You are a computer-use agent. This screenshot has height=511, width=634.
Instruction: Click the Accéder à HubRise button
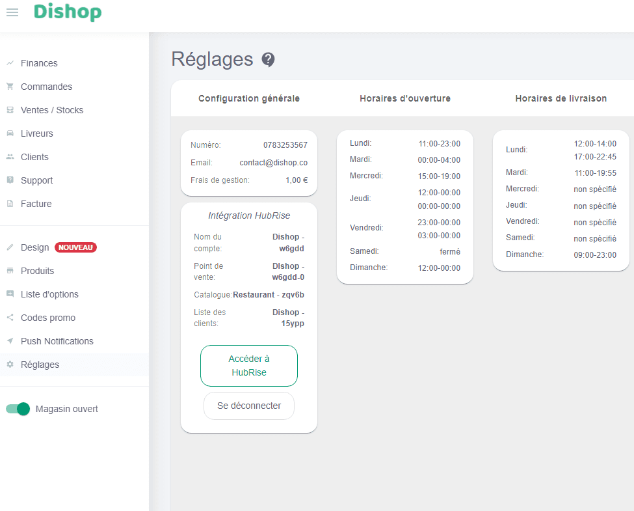click(249, 366)
